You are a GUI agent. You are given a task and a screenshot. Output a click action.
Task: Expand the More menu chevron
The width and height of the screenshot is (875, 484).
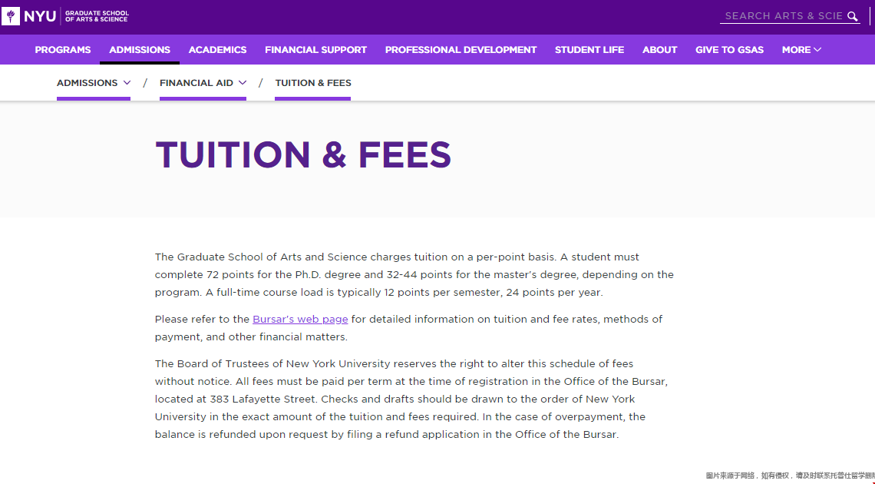817,50
